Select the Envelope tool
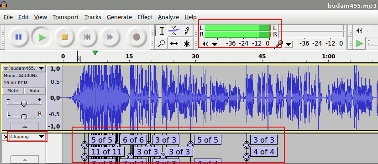The width and height of the screenshot is (378, 164). [174, 31]
